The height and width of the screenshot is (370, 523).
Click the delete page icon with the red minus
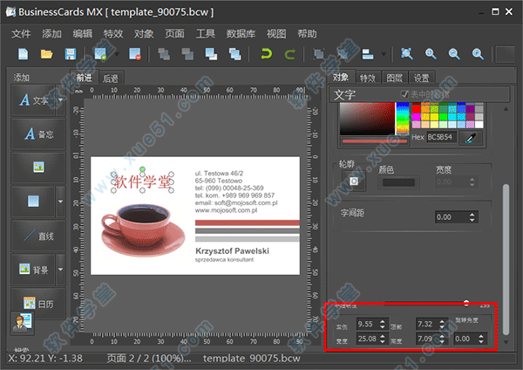(135, 54)
